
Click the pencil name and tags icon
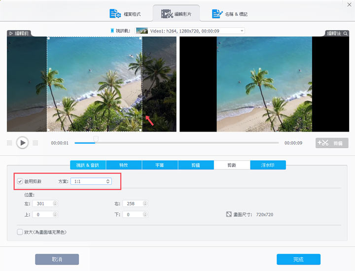(x=217, y=14)
